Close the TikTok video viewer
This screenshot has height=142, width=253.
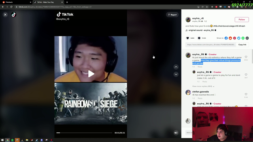(5, 15)
